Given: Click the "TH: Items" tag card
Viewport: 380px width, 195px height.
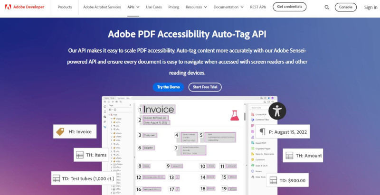Looking at the screenshot, I should coord(91,155).
